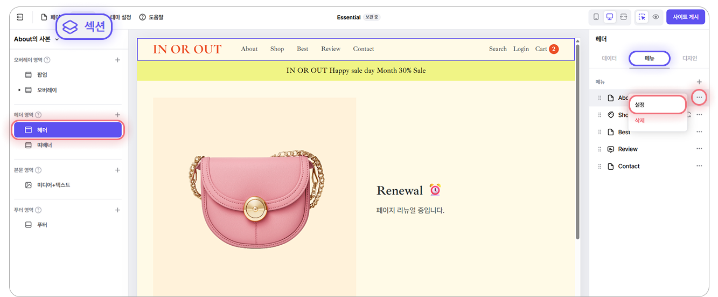Add a new menu item with plus
The image size is (718, 297).
click(x=699, y=82)
